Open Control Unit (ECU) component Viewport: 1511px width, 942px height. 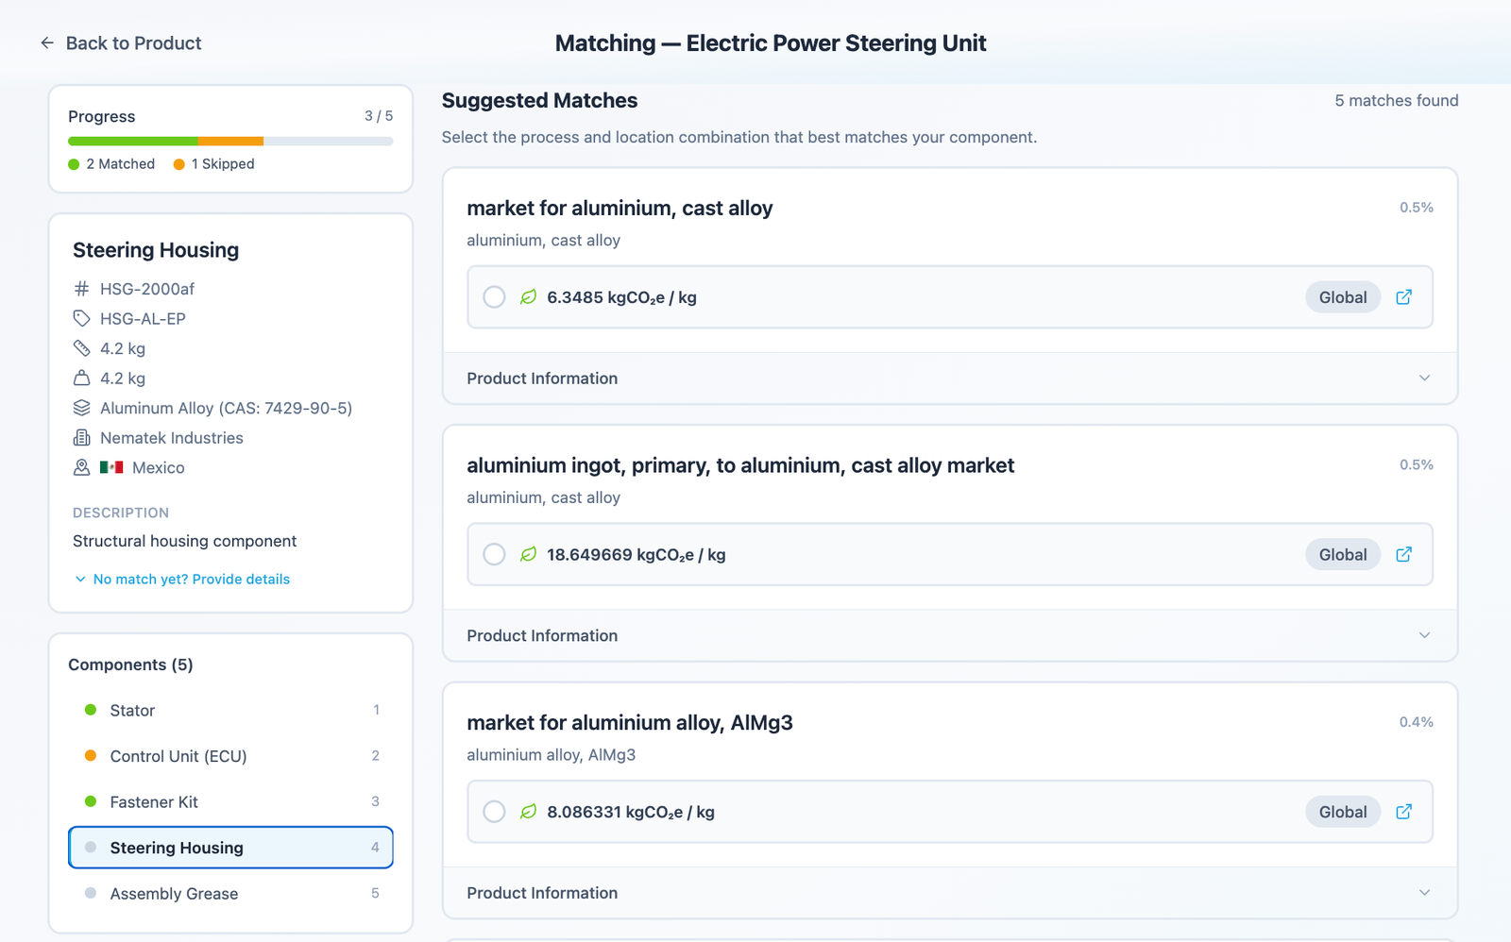point(178,756)
